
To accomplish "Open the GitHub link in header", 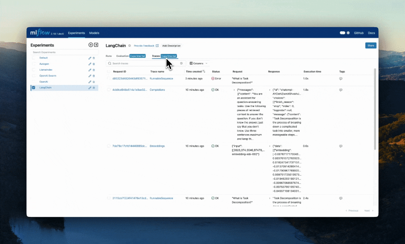I will click(359, 33).
